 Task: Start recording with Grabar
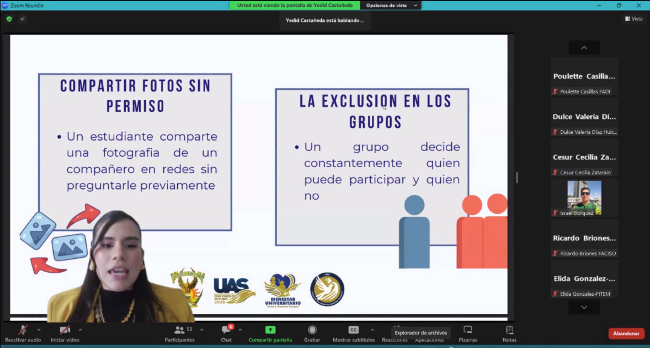pyautogui.click(x=312, y=334)
